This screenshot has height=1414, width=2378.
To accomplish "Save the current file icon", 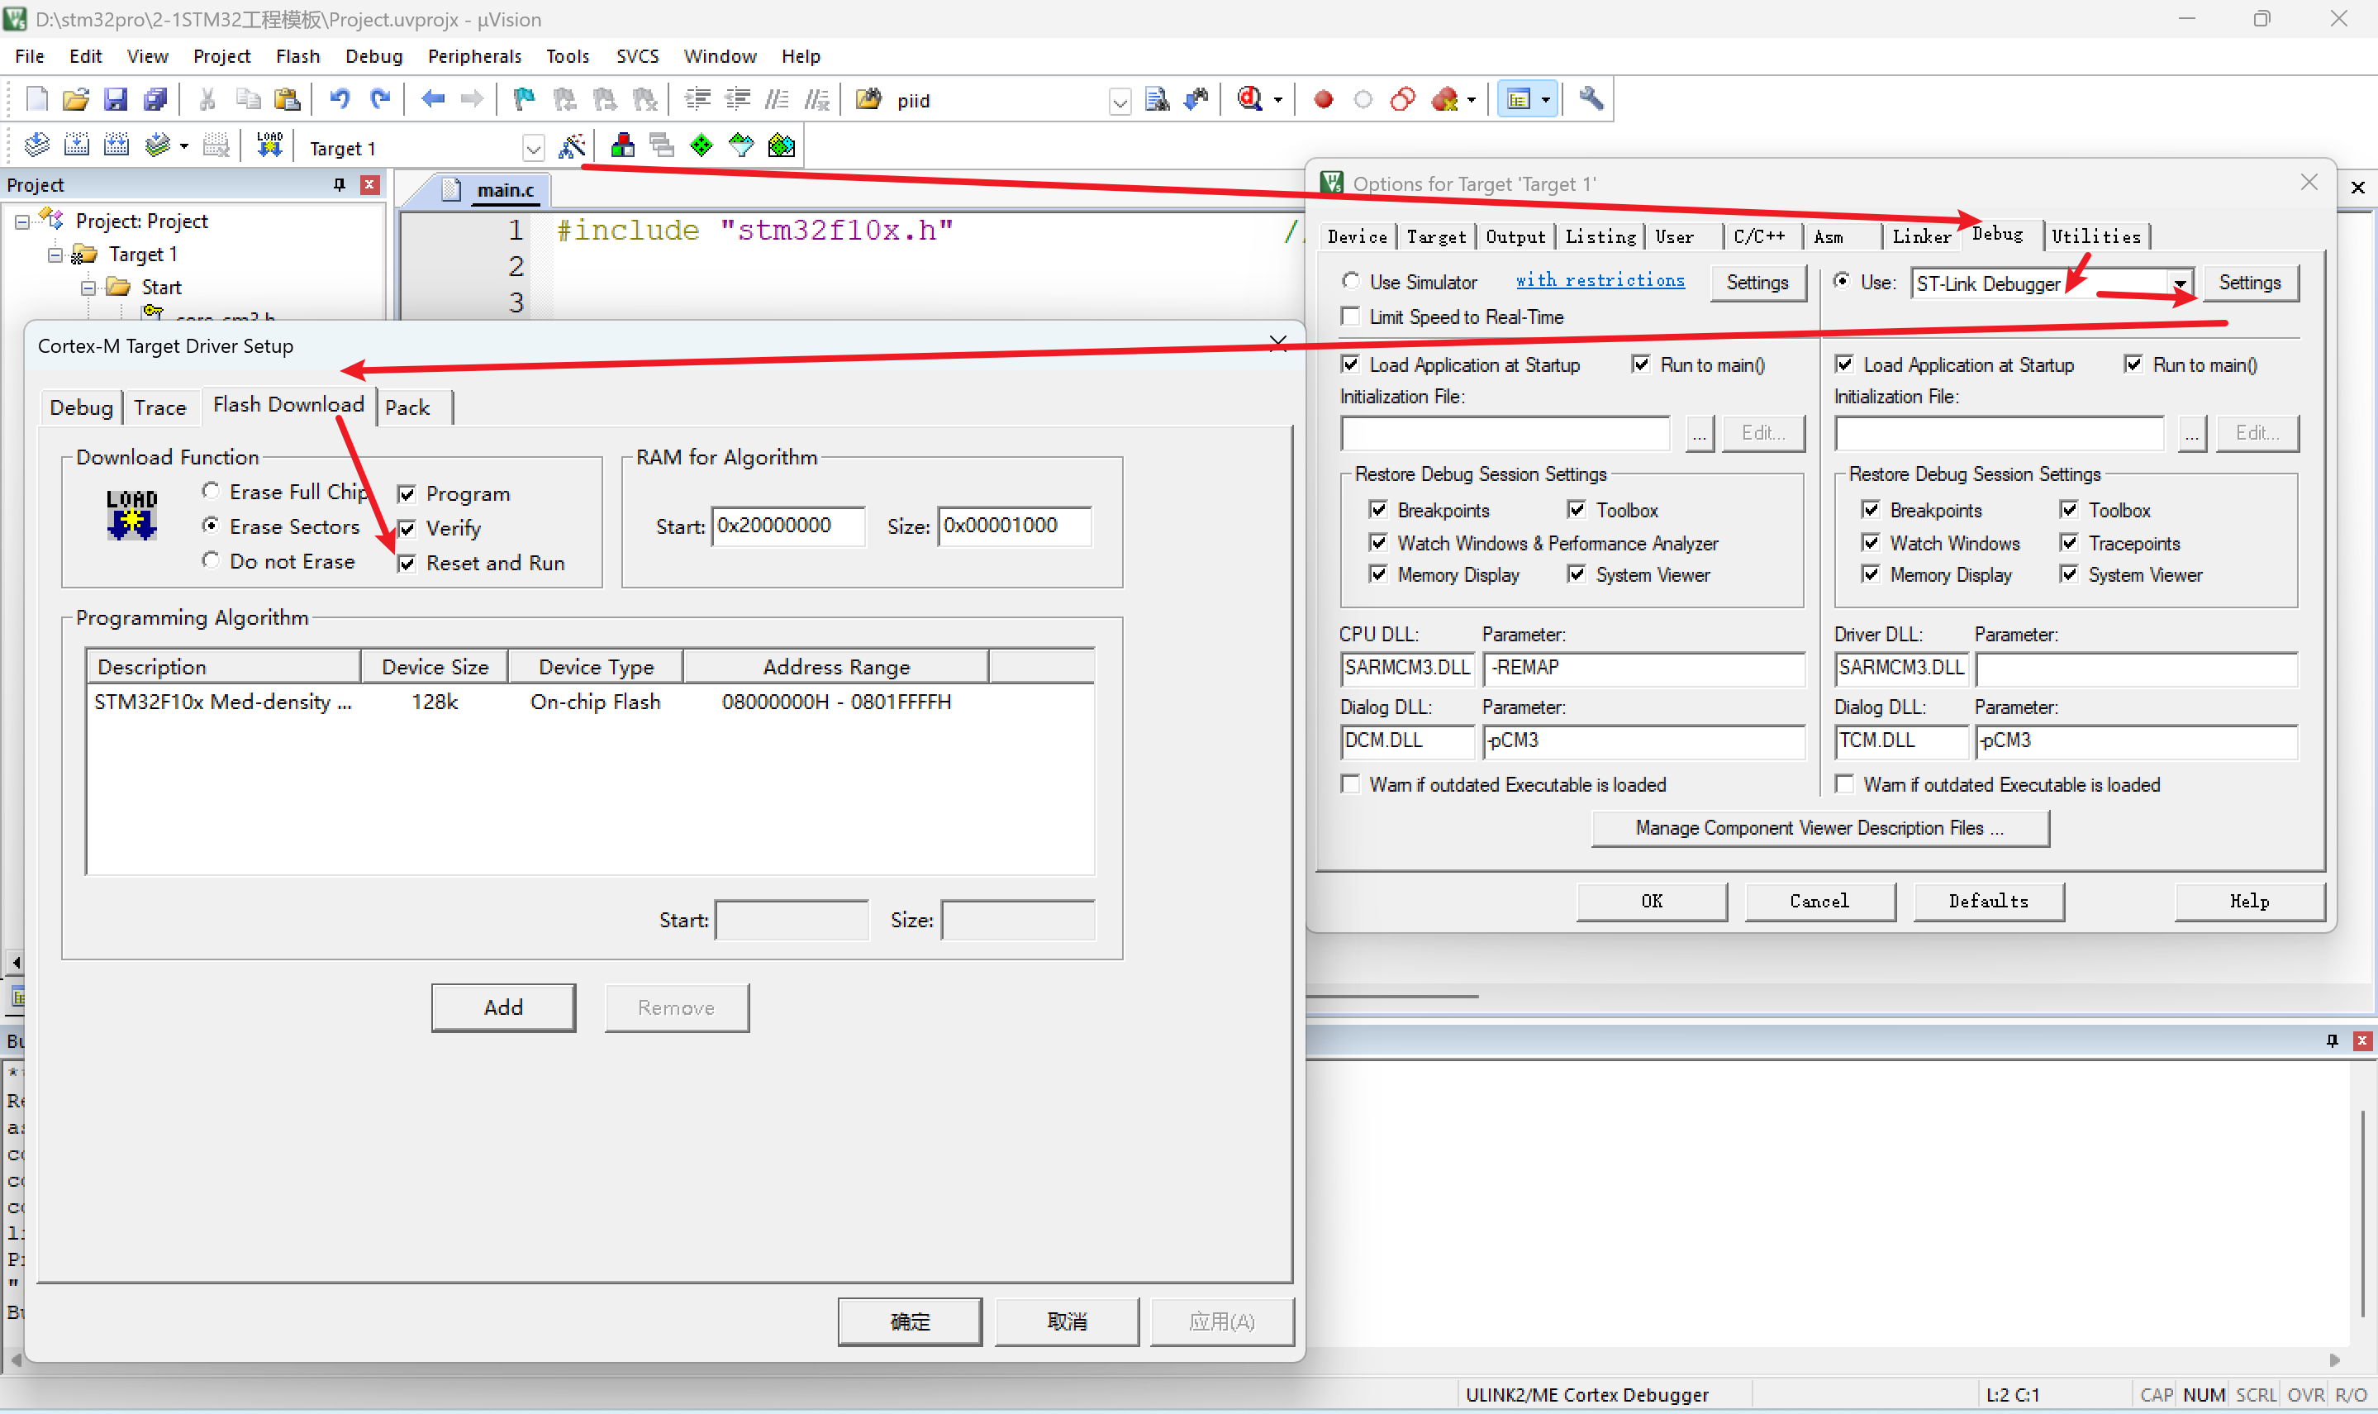I will (x=115, y=99).
